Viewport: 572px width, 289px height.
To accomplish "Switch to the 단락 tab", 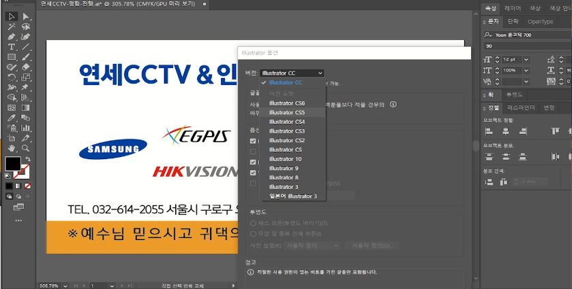I will pyautogui.click(x=513, y=22).
